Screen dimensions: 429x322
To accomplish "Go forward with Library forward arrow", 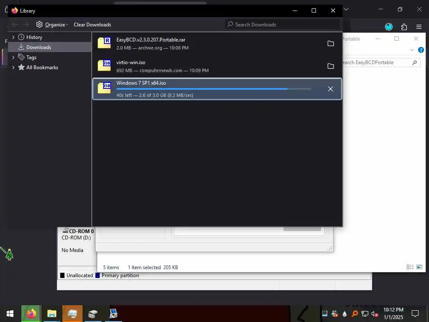I will [26, 25].
